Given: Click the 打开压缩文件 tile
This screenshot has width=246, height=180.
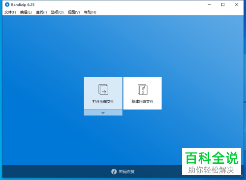Looking at the screenshot, I should tap(103, 93).
